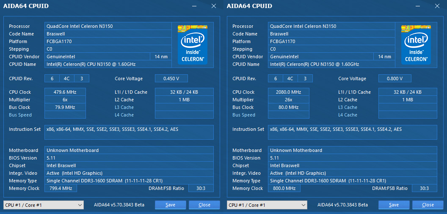Click AIDA64 v5.70.3843 Beta text in right window
Image resolution: width=447 pixels, height=214 pixels.
pyautogui.click(x=342, y=205)
